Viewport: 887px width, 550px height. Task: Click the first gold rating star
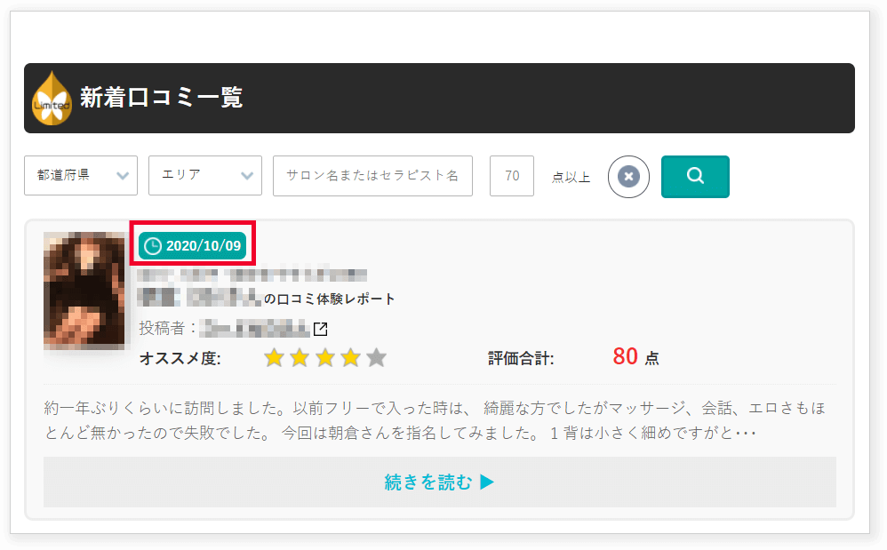274,358
